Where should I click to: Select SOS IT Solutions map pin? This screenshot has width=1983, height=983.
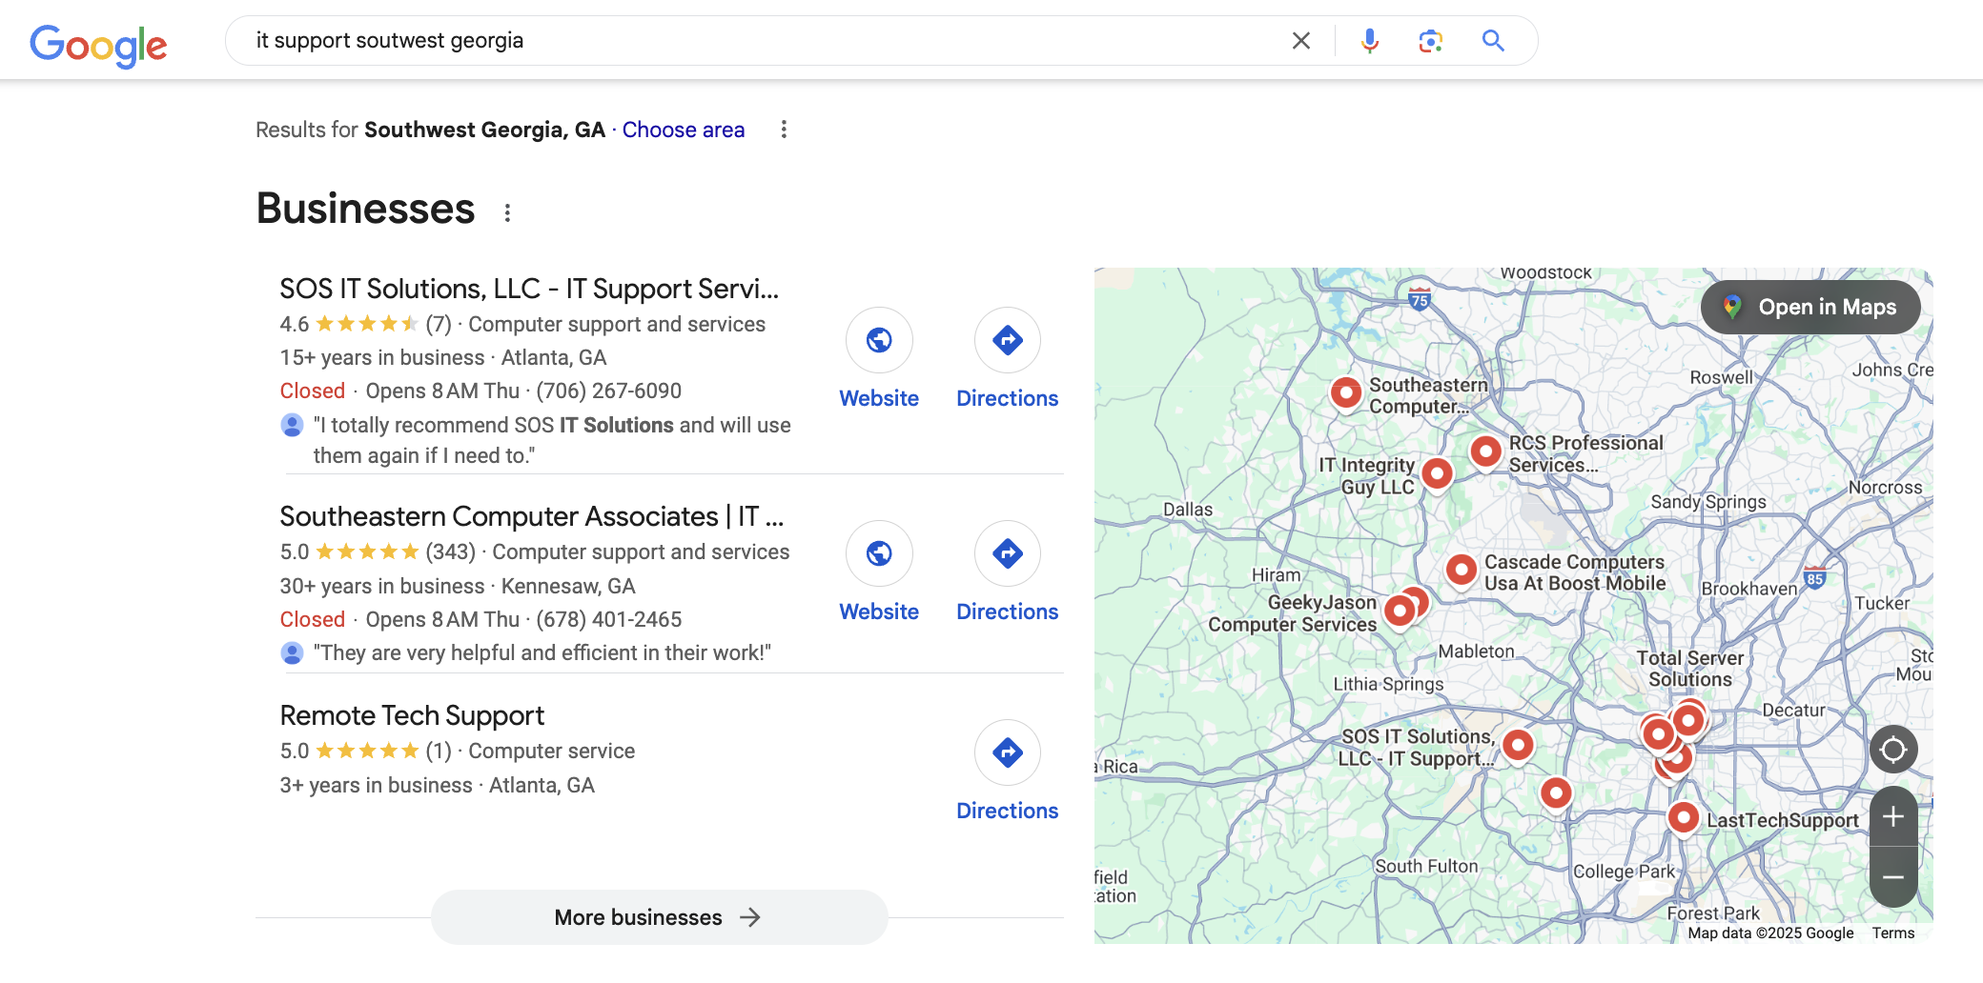coord(1518,744)
